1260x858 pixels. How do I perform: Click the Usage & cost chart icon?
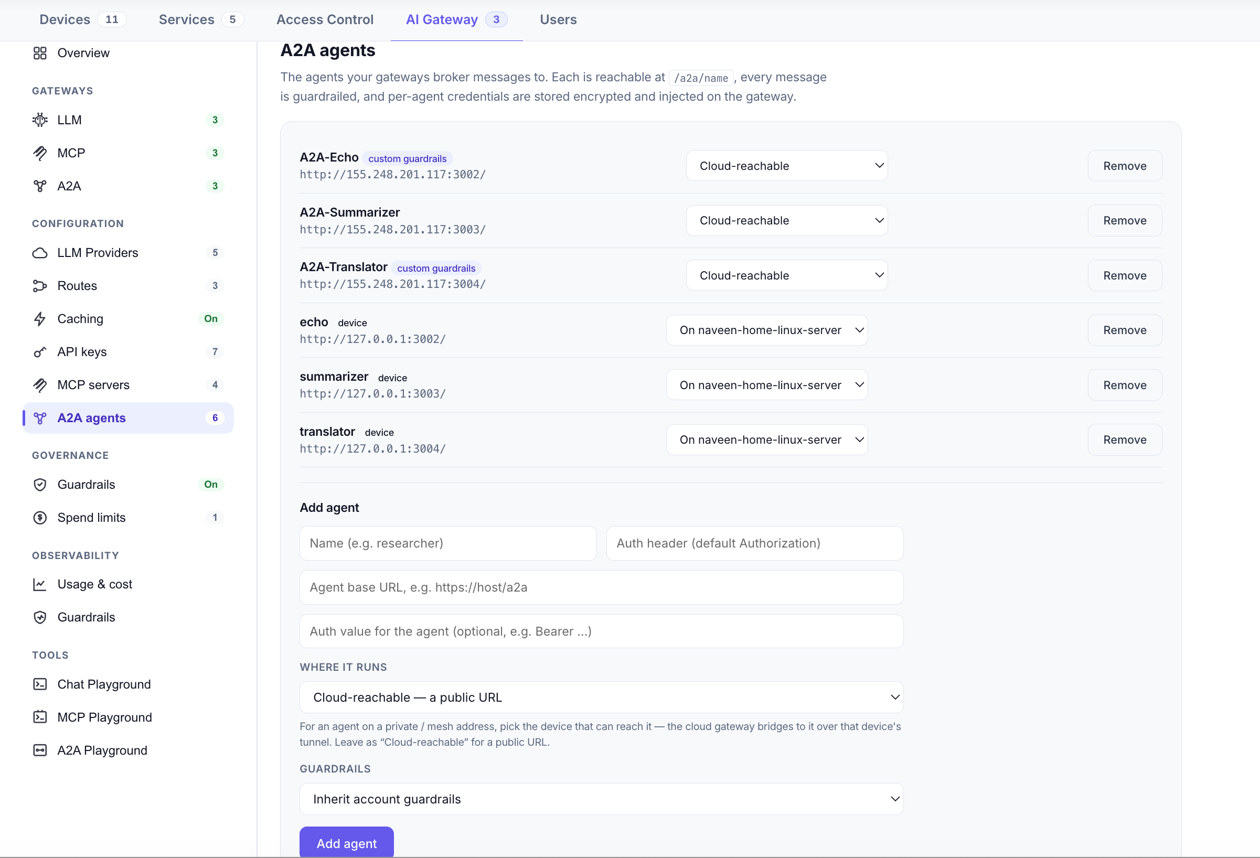[x=40, y=584]
